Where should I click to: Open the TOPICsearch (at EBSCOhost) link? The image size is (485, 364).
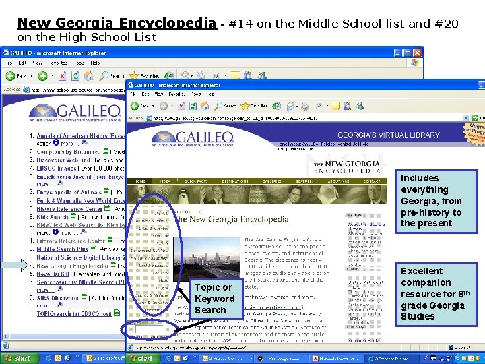point(74,313)
